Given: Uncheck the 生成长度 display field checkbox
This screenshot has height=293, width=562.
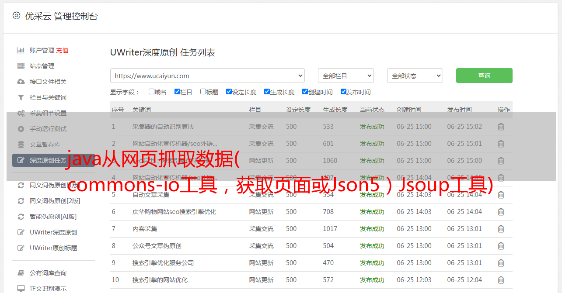Looking at the screenshot, I should (267, 92).
